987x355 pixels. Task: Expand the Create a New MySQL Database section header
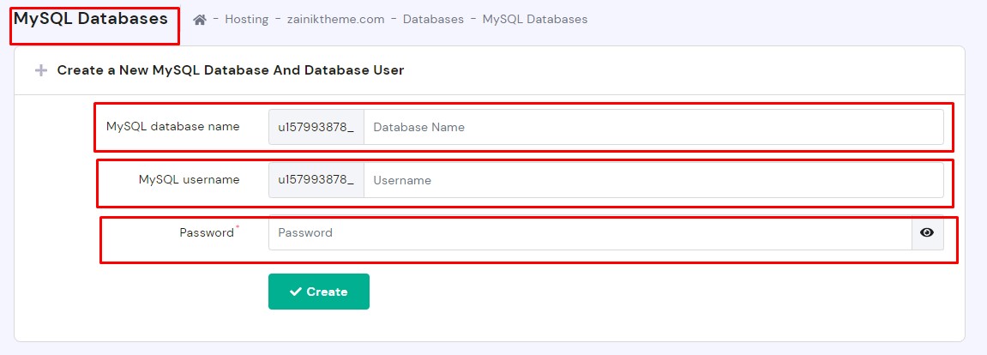pyautogui.click(x=230, y=70)
